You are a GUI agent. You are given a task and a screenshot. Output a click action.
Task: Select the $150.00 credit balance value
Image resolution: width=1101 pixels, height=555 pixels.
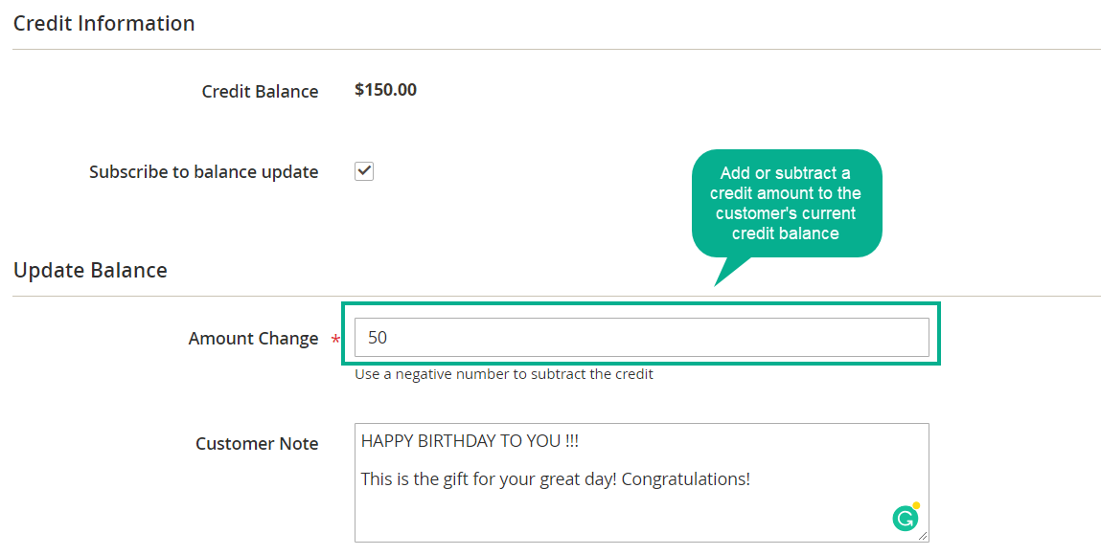(x=385, y=90)
